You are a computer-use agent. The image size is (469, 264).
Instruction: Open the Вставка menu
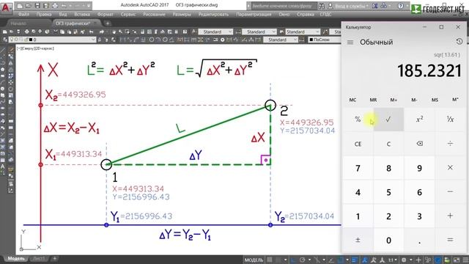[x=81, y=15]
